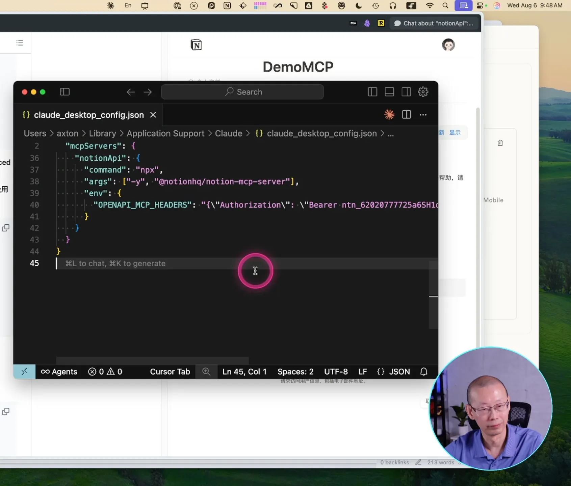Screen dimensions: 571x486
Task: Open the Chat about "notionApi" button
Action: tap(434, 23)
